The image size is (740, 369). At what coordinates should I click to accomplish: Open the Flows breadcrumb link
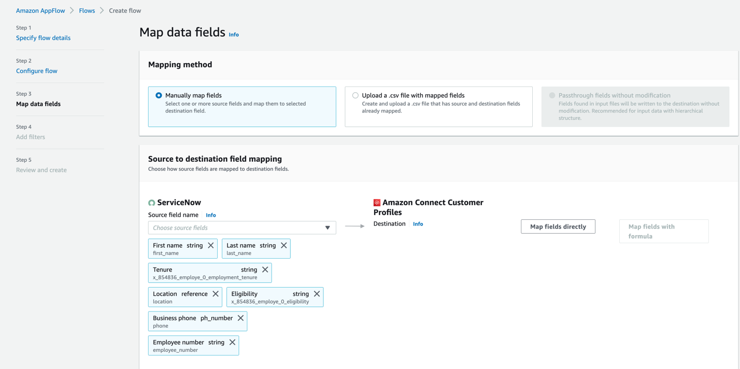click(x=87, y=10)
